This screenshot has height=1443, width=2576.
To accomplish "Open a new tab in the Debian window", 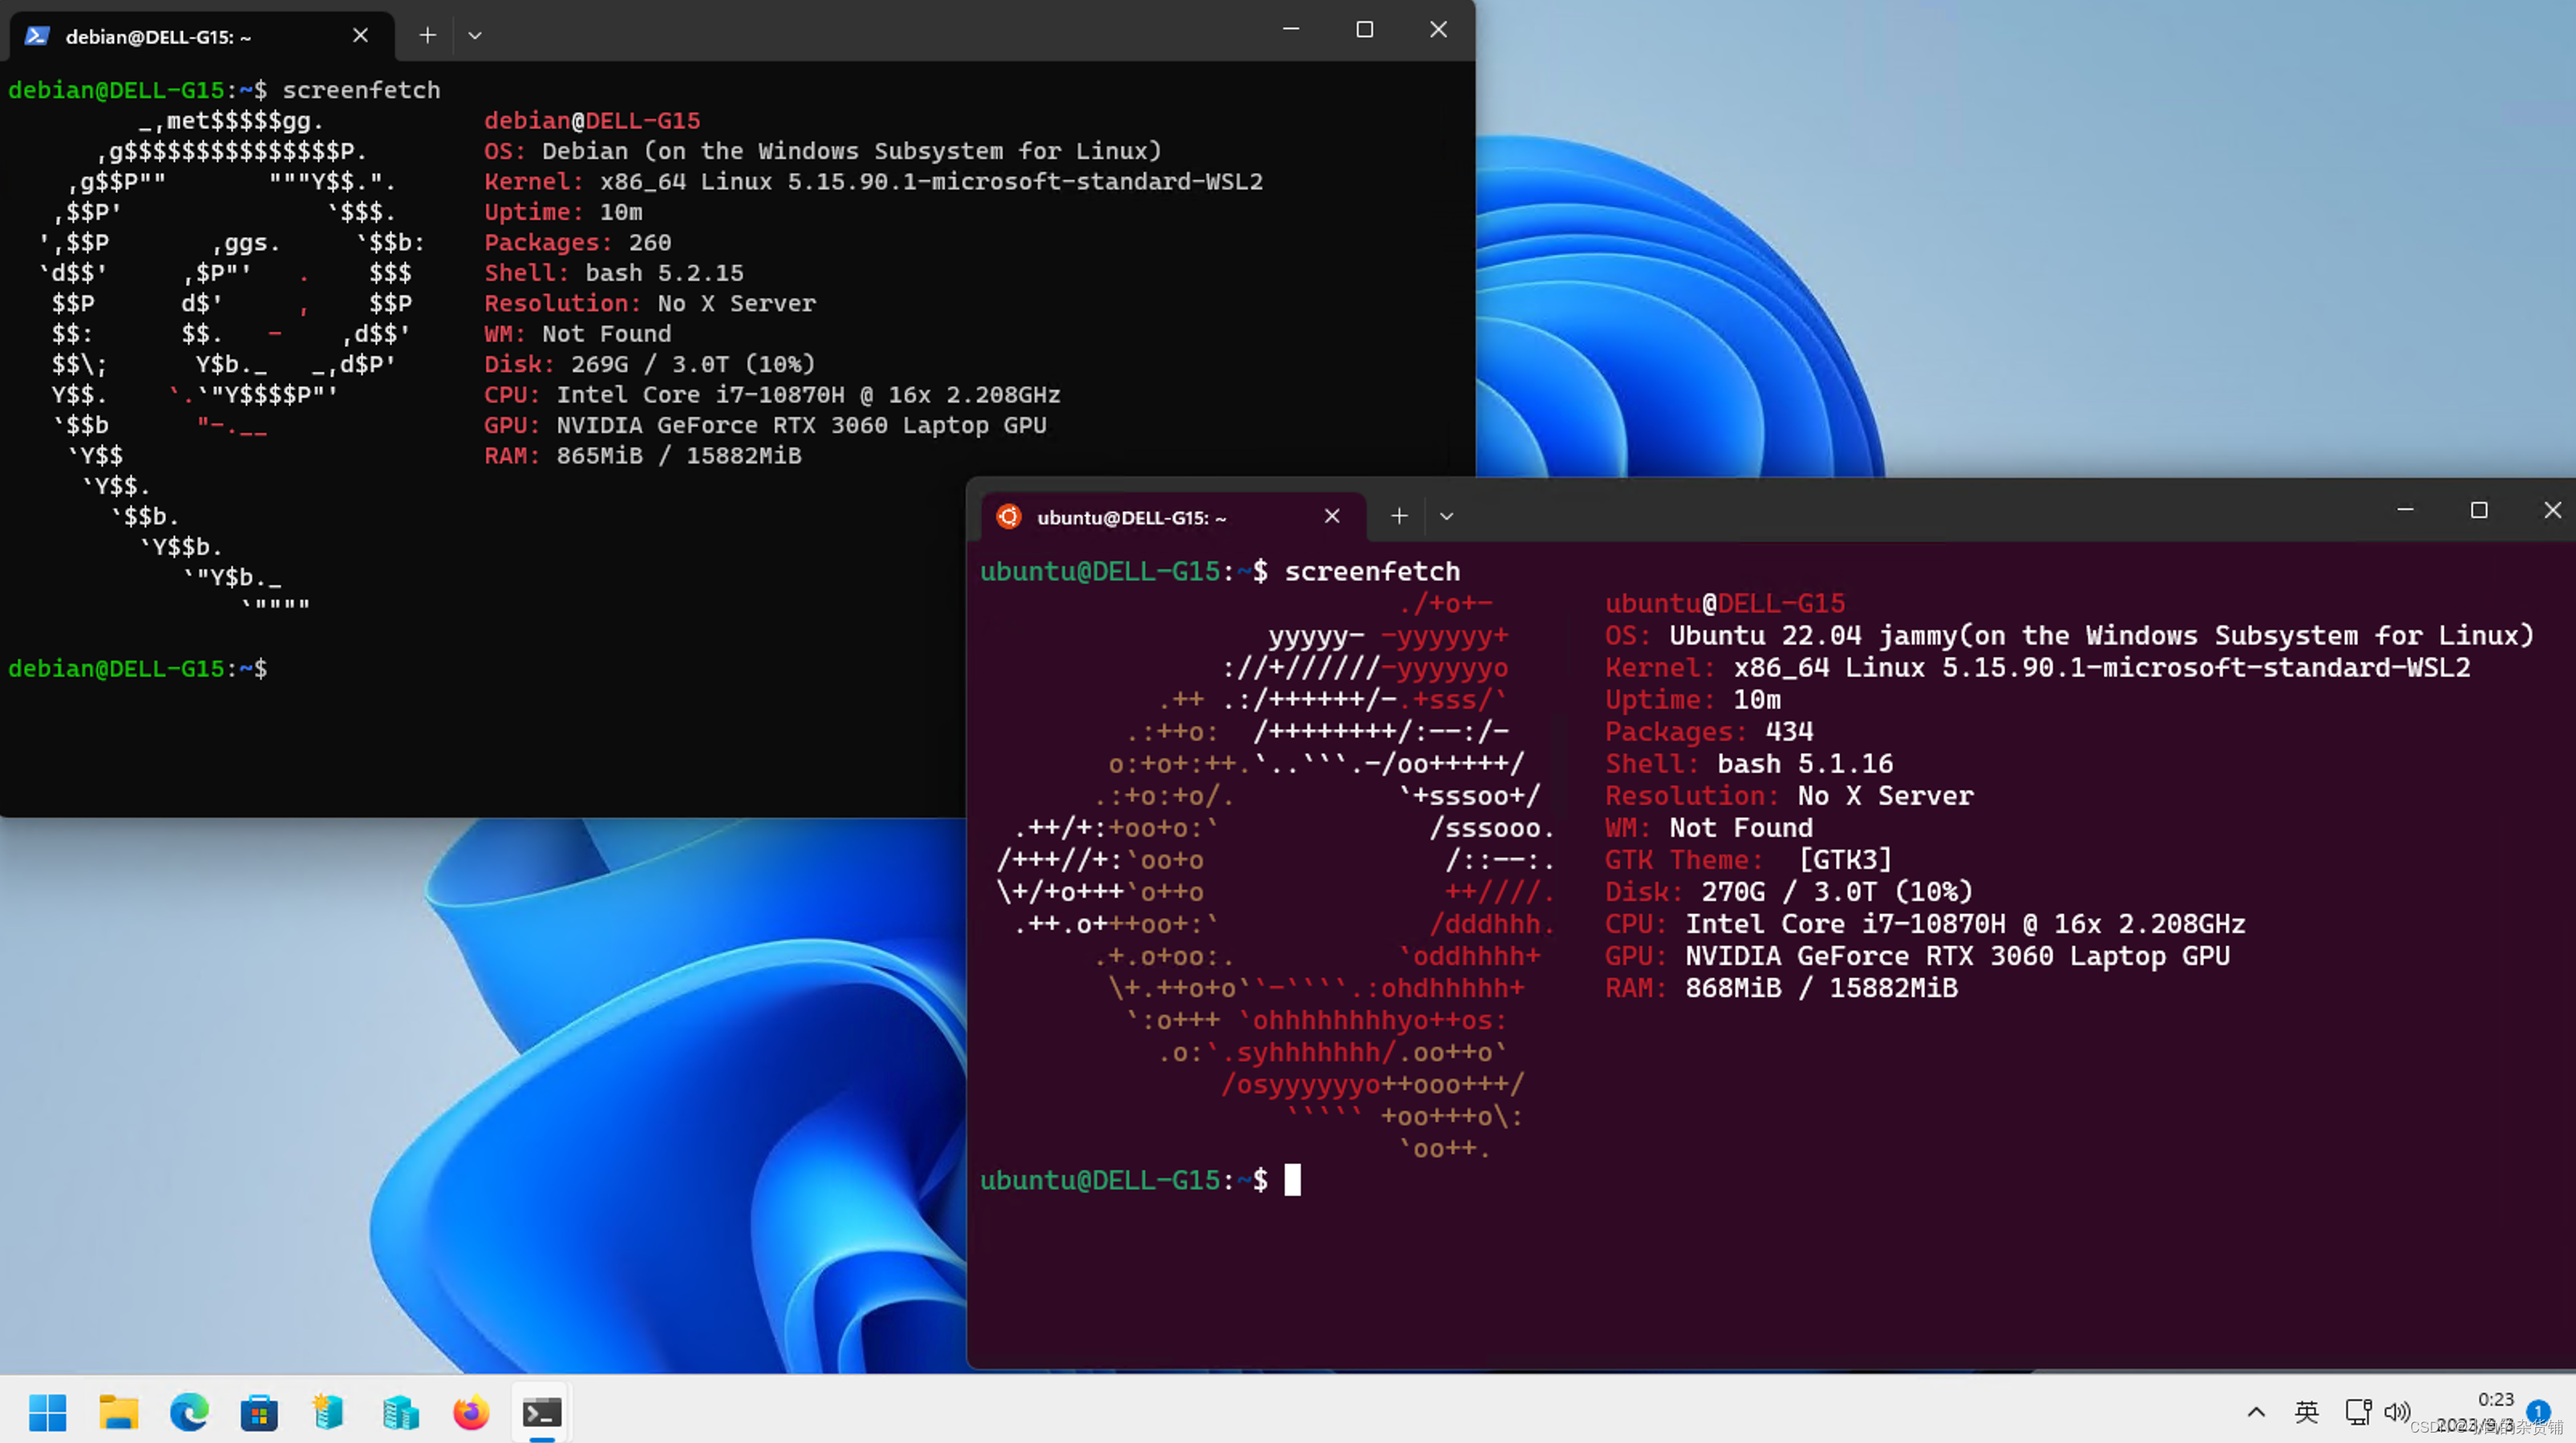I will pos(427,35).
